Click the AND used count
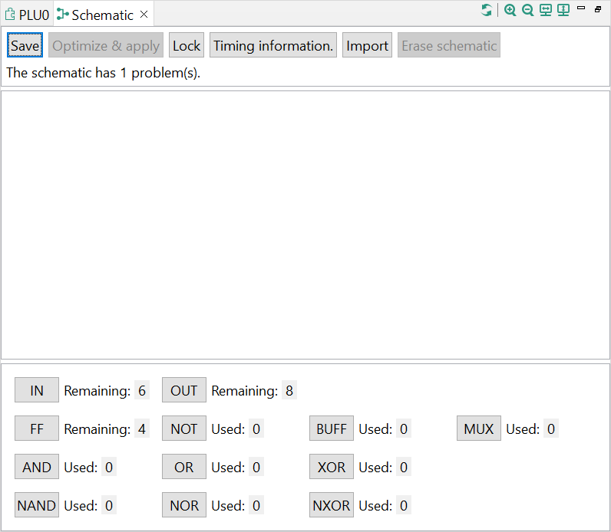This screenshot has width=611, height=532. click(x=109, y=467)
